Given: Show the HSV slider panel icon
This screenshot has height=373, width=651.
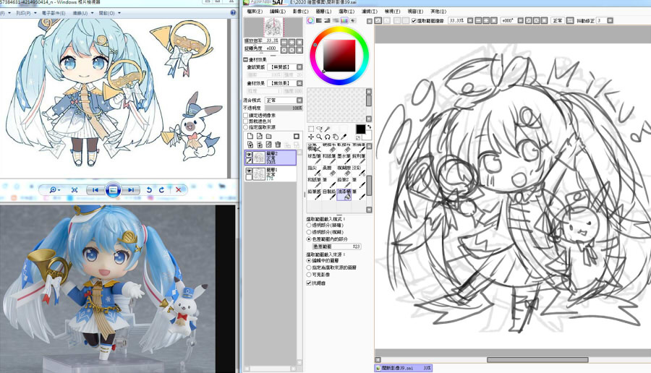Looking at the screenshot, I should click(327, 20).
